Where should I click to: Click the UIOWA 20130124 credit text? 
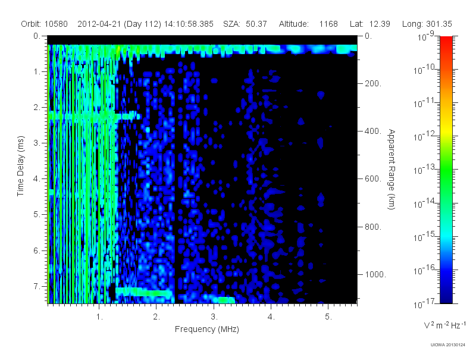pos(448,345)
